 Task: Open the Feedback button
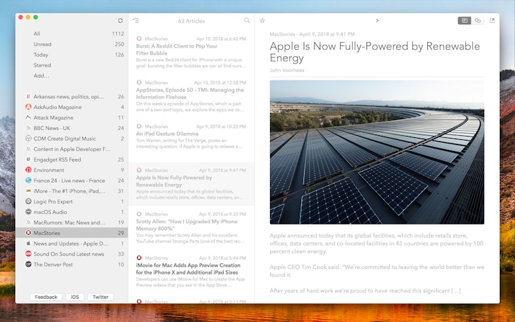(46, 297)
